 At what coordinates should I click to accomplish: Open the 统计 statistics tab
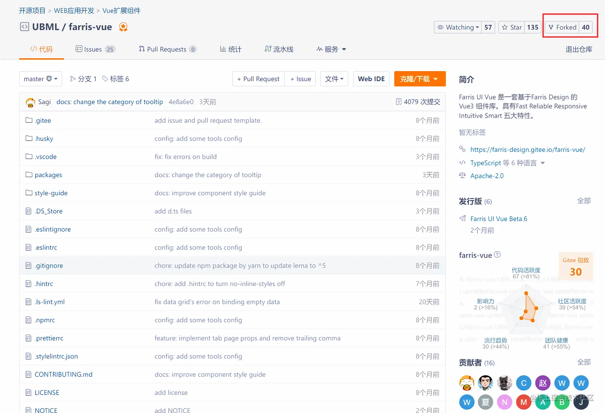231,49
